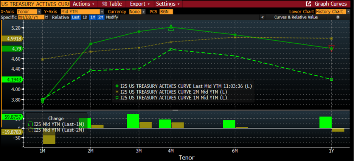
Task: Open the Settings menu
Action: 168,4
